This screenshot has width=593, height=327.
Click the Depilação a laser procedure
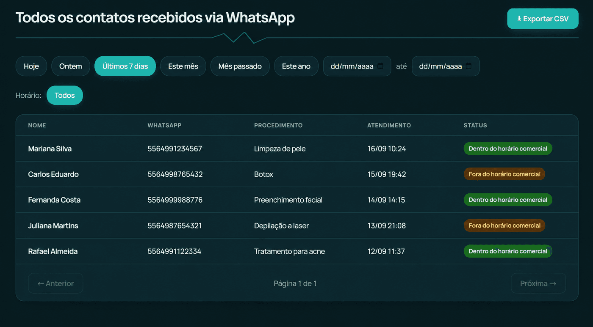coord(282,225)
